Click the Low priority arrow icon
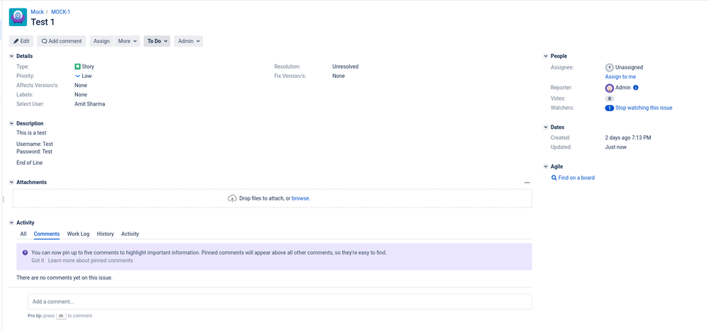 [77, 76]
